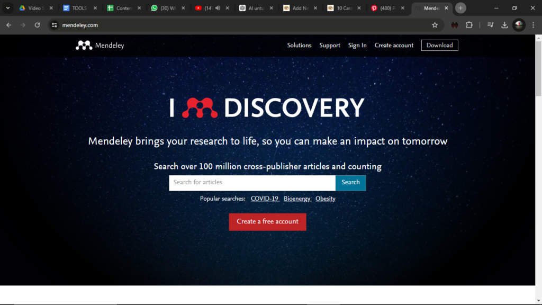542x305 pixels.
Task: Open the browser downloads icon
Action: coord(504,25)
